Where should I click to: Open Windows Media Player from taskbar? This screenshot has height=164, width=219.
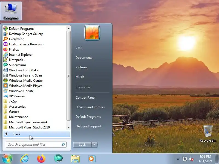[92, 159]
